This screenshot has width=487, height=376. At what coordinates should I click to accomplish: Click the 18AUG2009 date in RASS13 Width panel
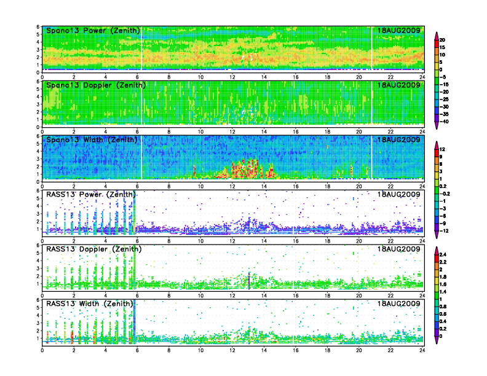(x=399, y=304)
